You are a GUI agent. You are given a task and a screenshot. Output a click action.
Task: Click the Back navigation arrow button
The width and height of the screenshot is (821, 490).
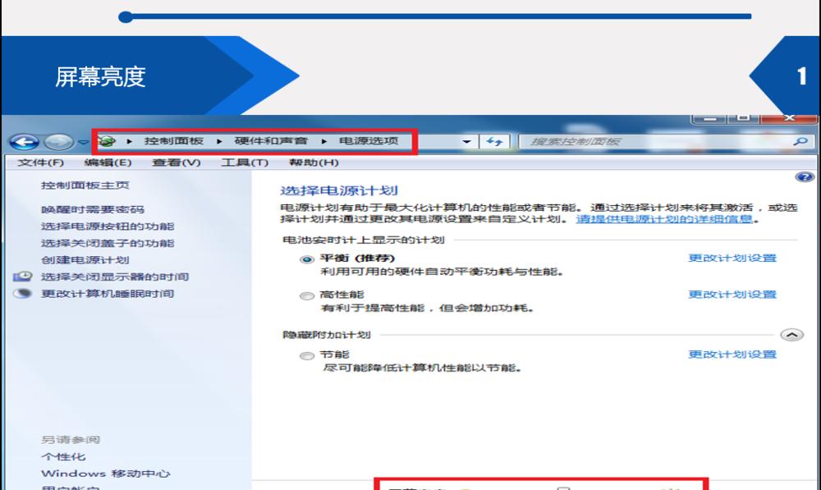24,142
